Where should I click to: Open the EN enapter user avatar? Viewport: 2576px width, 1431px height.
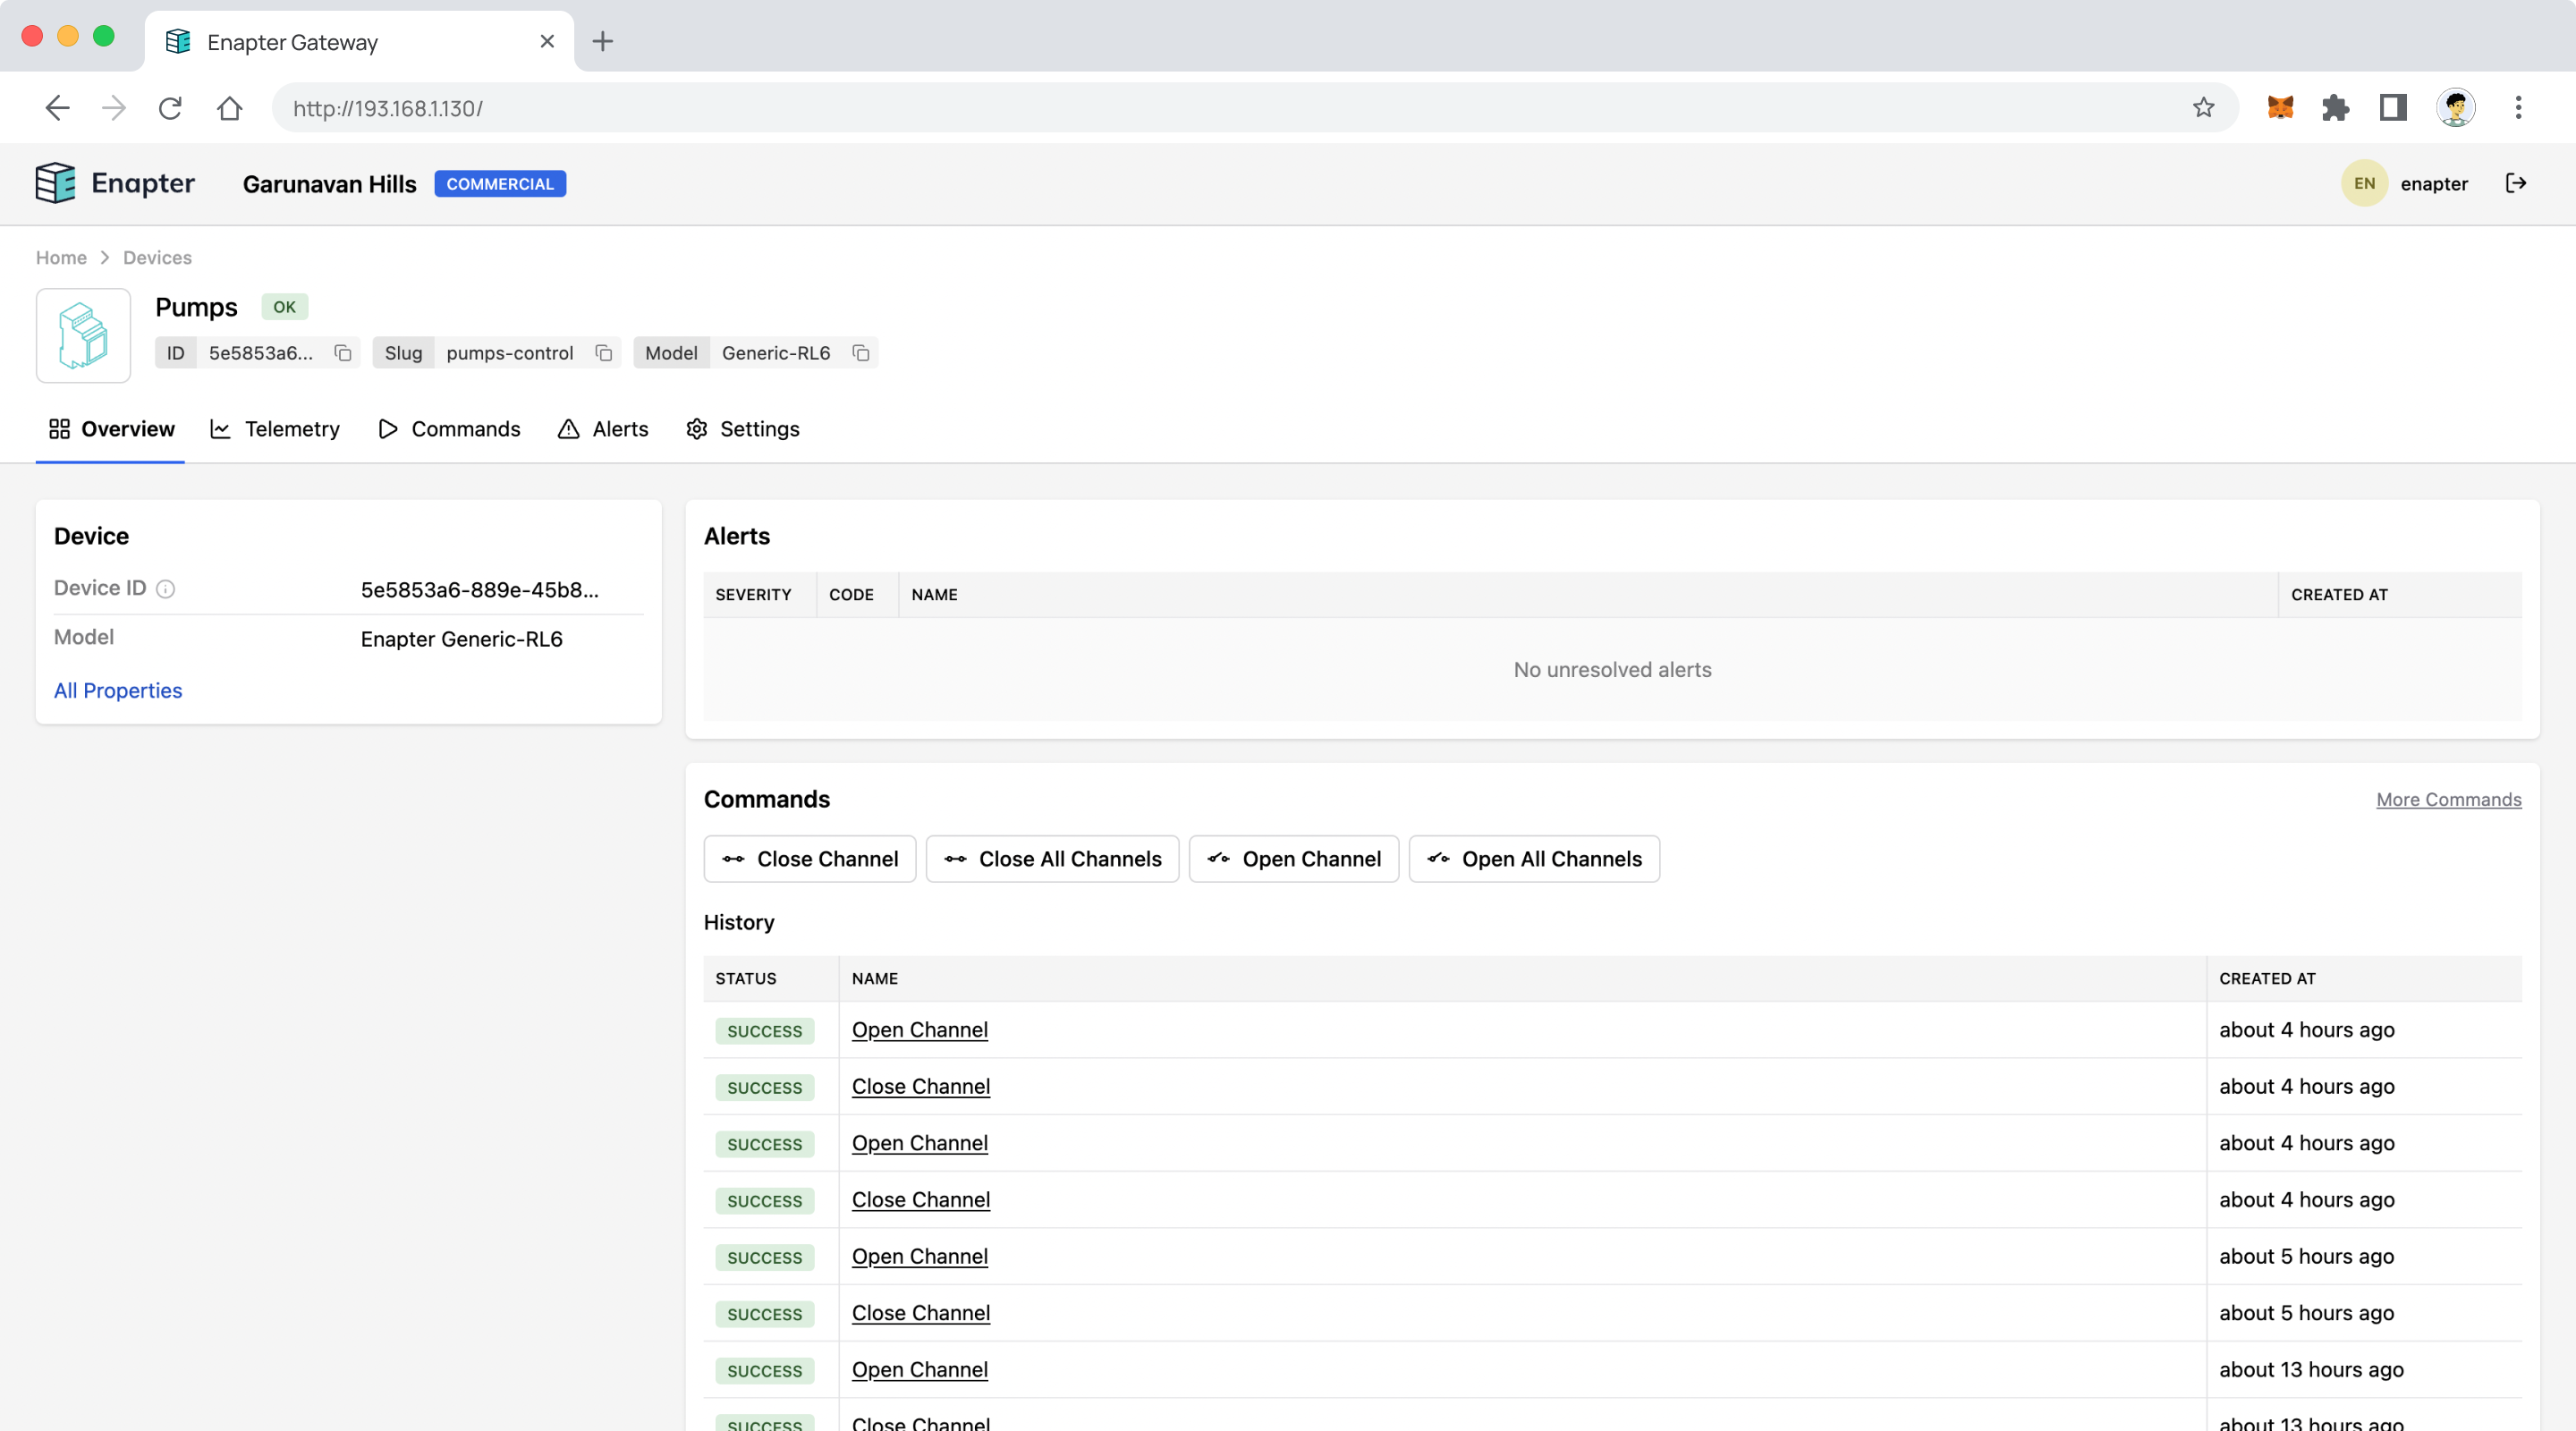point(2364,183)
